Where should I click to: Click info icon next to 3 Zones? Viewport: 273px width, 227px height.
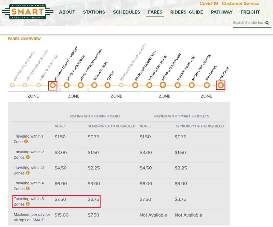click(28, 173)
